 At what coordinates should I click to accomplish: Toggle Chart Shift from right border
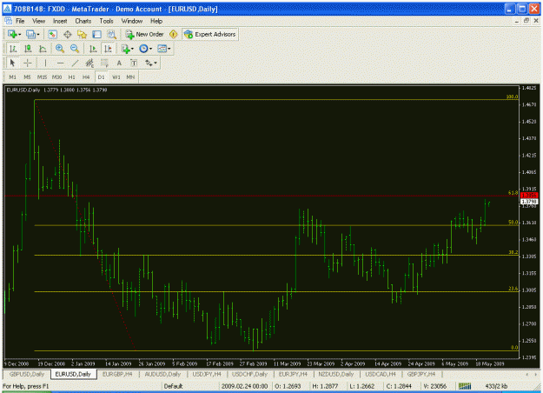[108, 49]
